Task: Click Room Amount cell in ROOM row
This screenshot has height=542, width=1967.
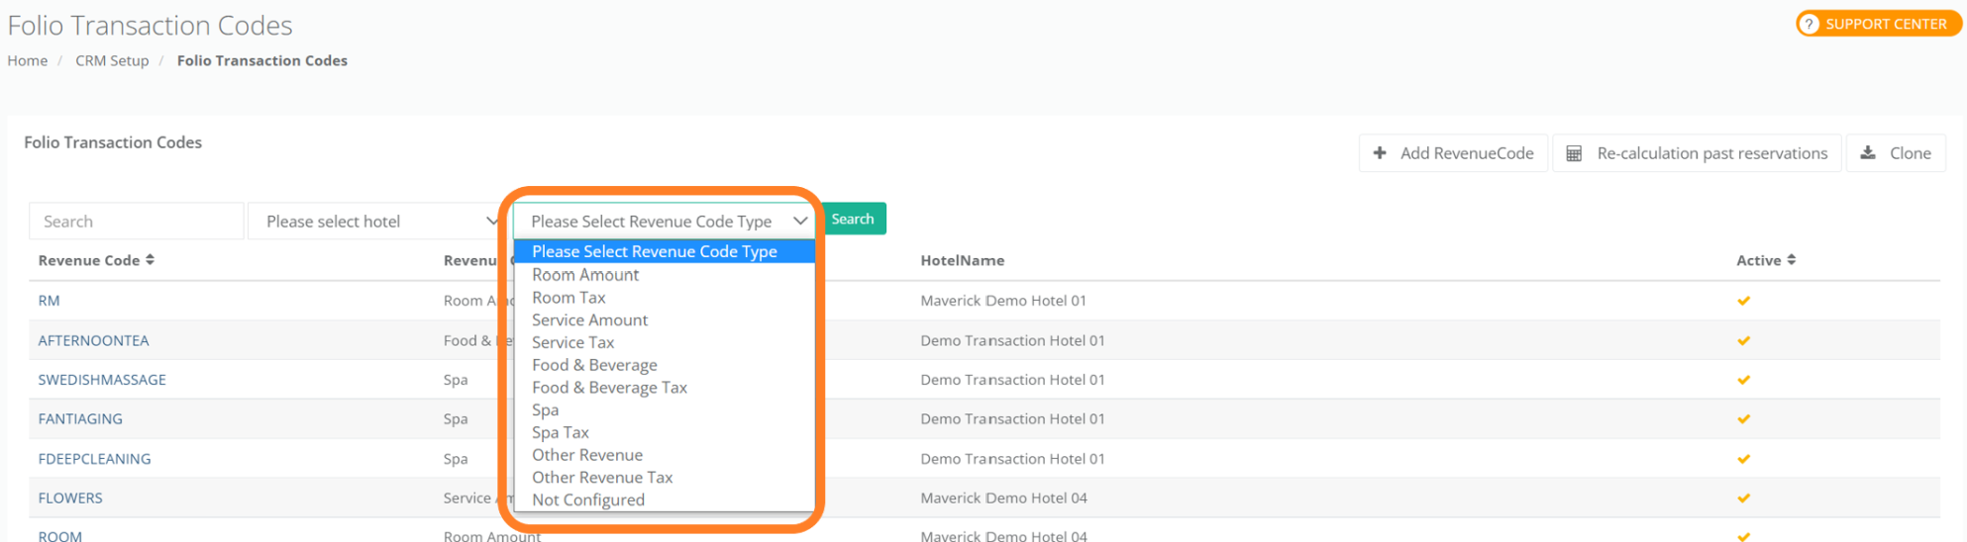Action: (492, 536)
